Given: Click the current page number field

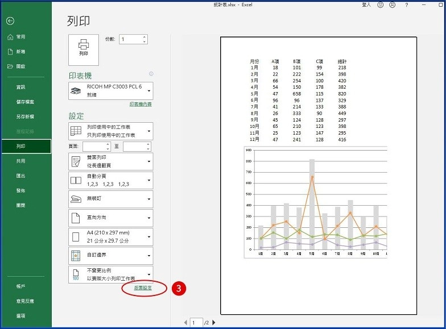Looking at the screenshot, I should 196,323.
